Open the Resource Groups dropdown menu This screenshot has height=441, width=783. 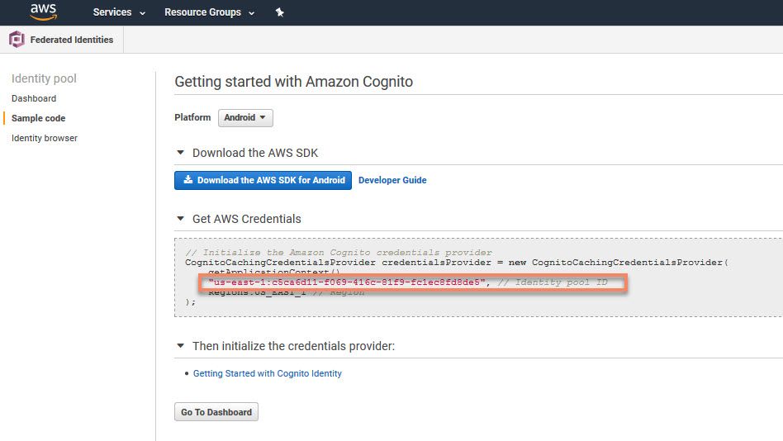coord(209,12)
